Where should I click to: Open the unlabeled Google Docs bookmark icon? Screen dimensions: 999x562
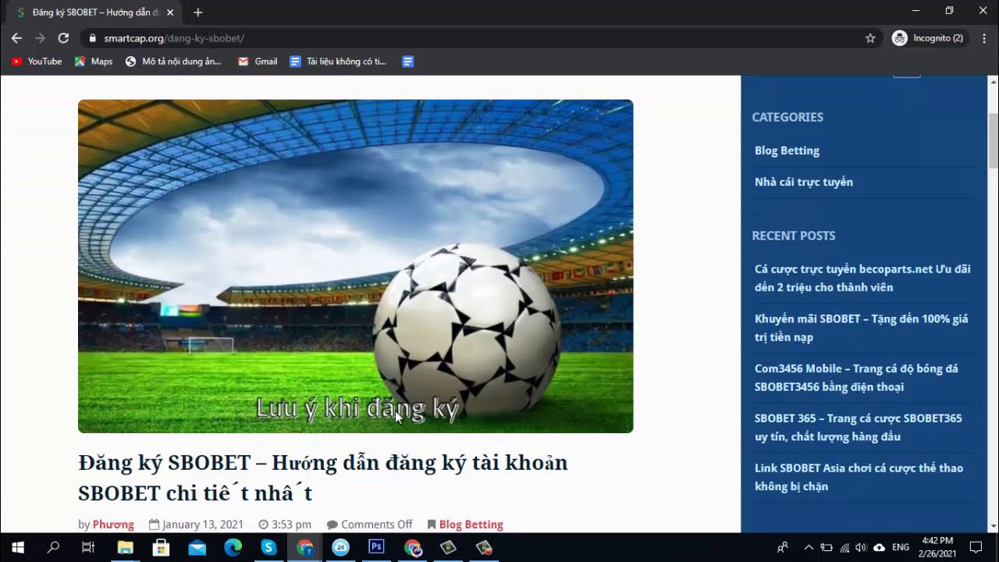click(x=407, y=61)
